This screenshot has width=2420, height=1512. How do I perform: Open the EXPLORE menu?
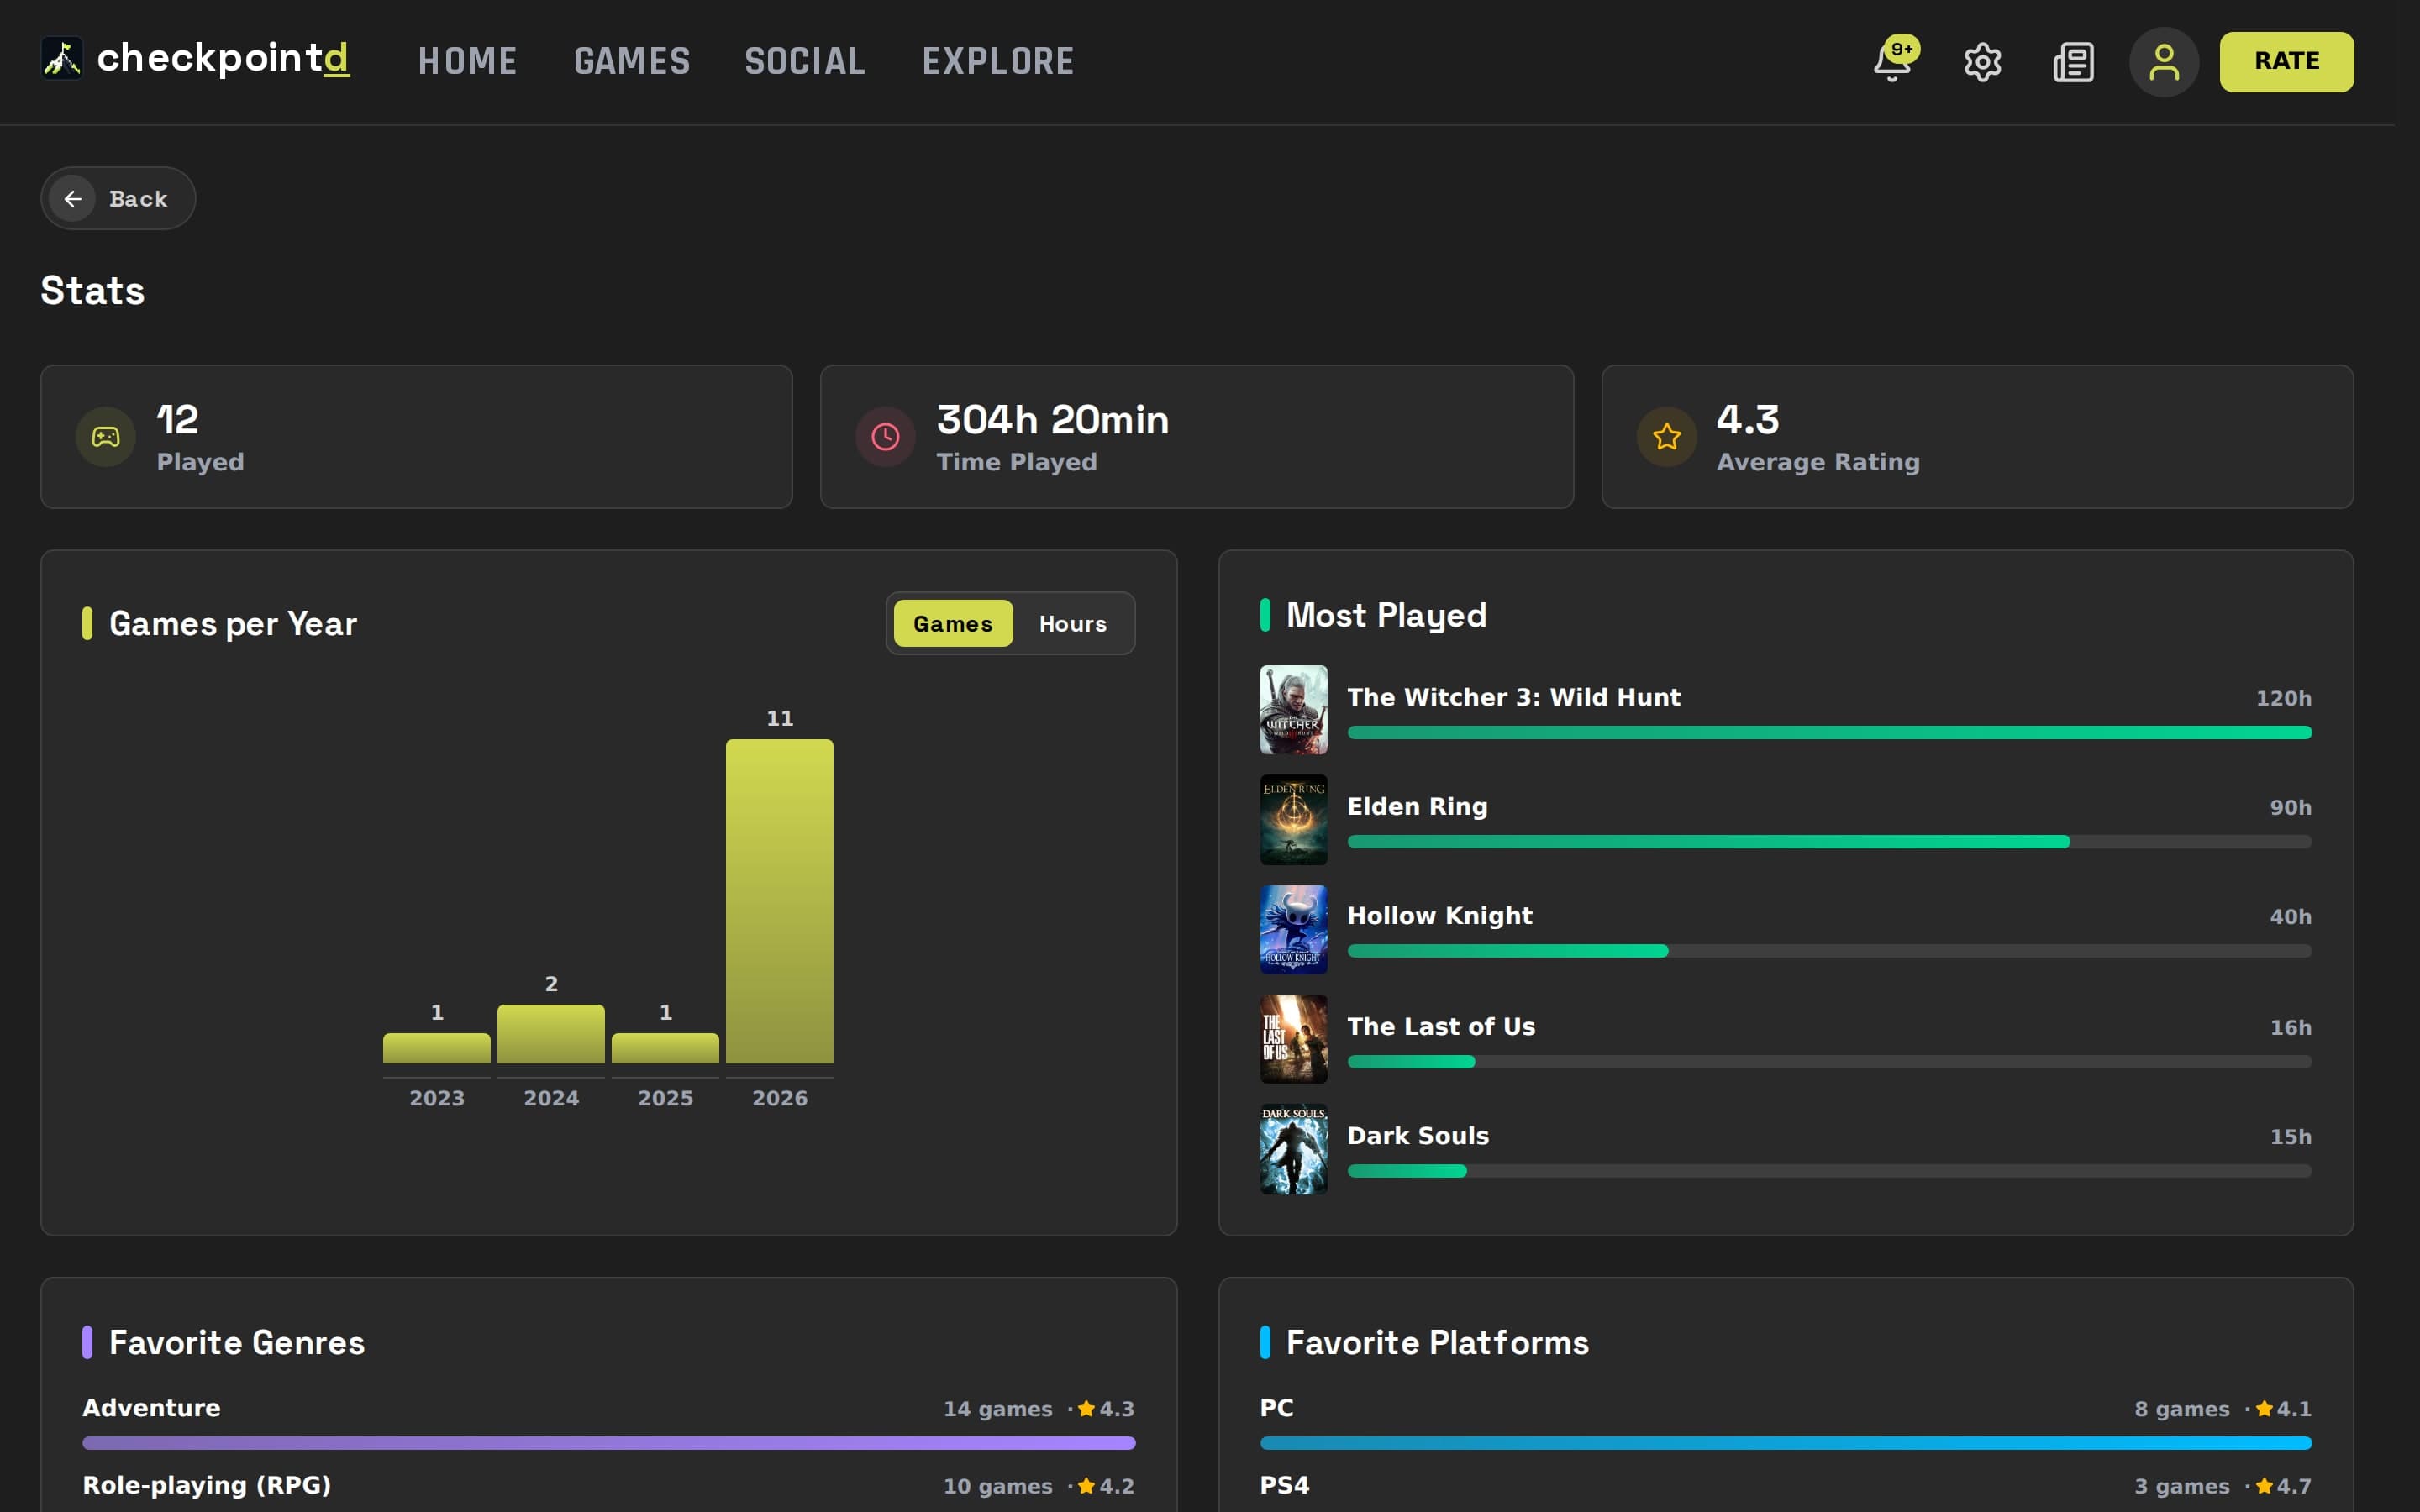pos(998,62)
